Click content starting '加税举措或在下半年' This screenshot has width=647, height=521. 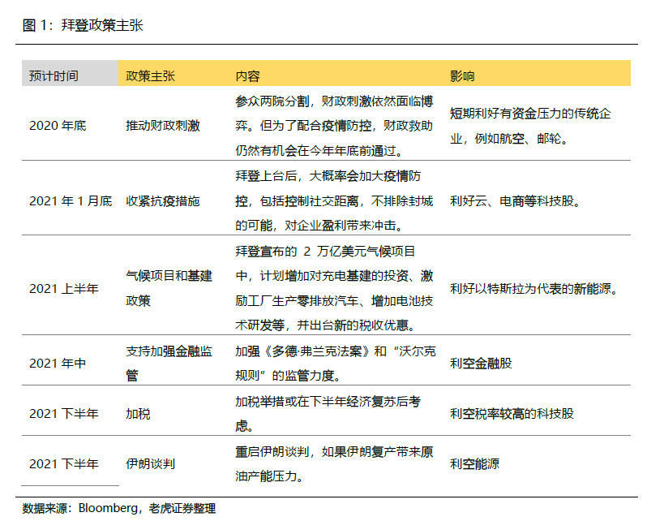(328, 414)
